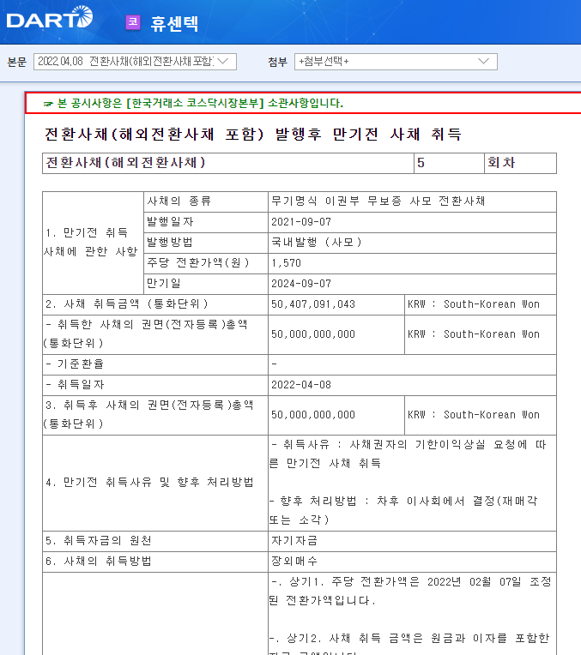581x655 pixels.
Task: Click 무기명식 이권부 무보증 사모 전환사채 value
Action: (x=378, y=201)
